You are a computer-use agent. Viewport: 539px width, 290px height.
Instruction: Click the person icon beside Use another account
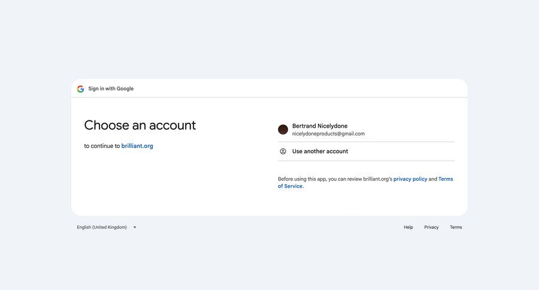pyautogui.click(x=283, y=152)
